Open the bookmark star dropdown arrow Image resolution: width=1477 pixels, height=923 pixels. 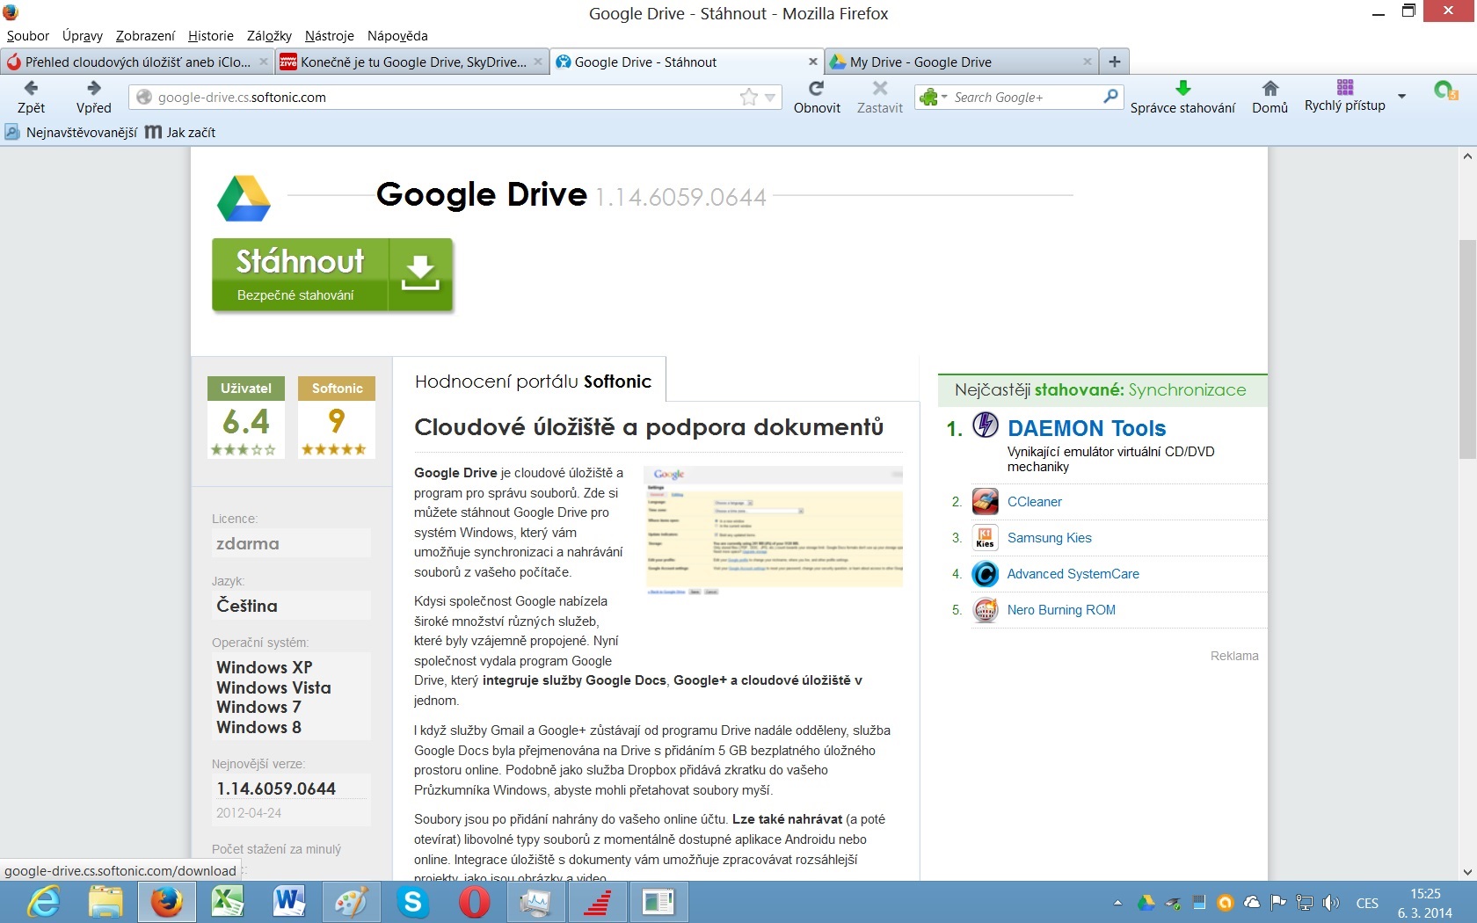(x=770, y=98)
